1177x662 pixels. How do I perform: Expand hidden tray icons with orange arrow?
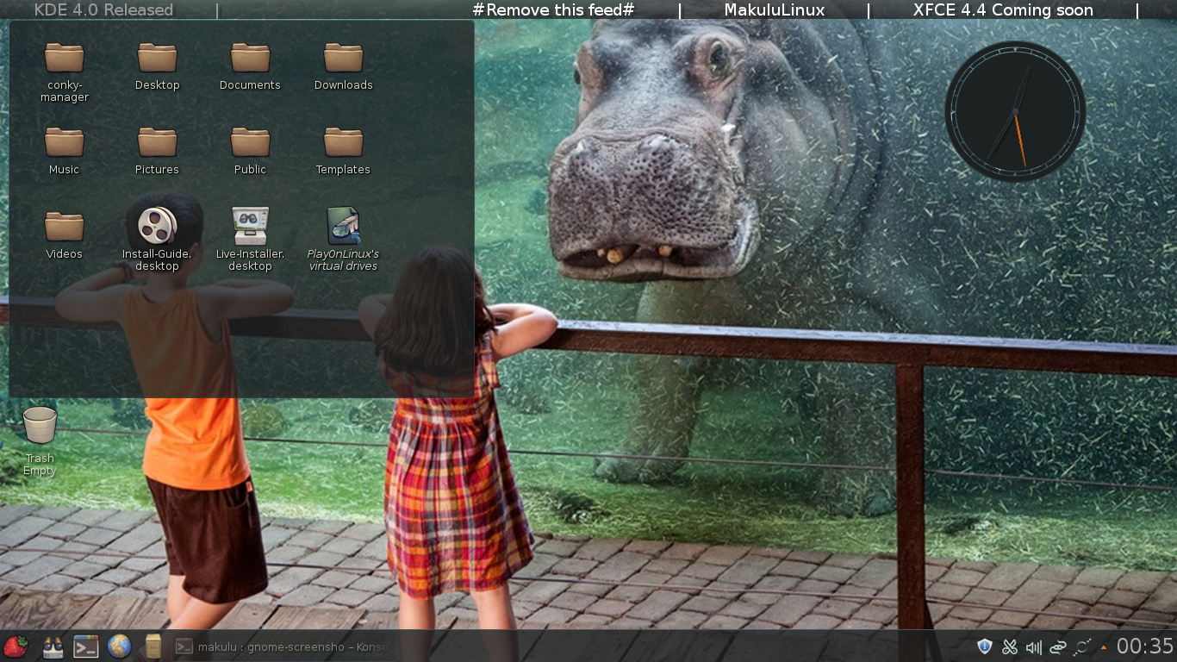click(1103, 647)
